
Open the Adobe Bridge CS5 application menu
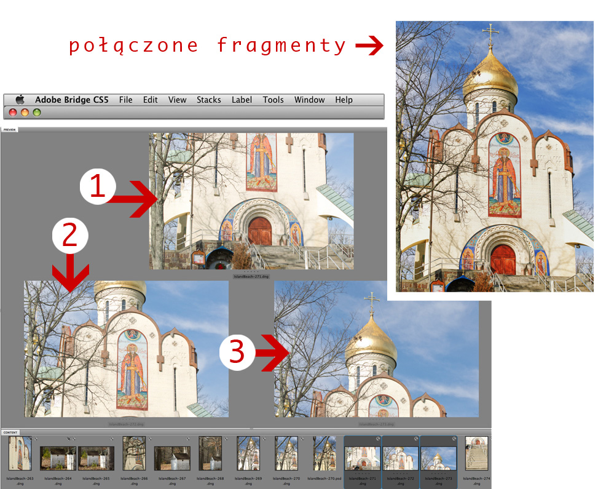point(71,100)
